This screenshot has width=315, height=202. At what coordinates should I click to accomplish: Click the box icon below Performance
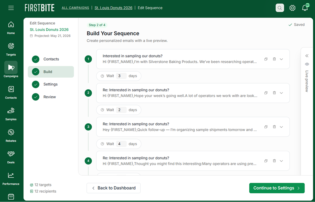point(11,196)
